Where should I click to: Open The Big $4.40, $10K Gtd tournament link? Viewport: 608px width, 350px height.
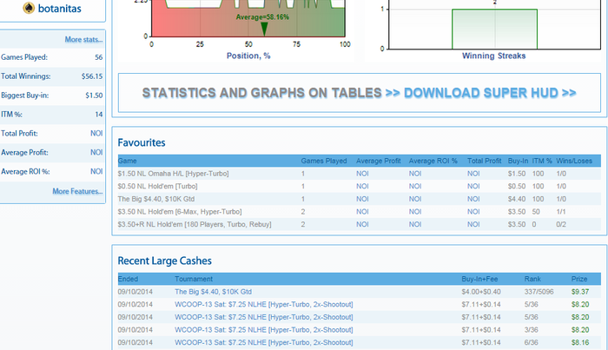(213, 292)
